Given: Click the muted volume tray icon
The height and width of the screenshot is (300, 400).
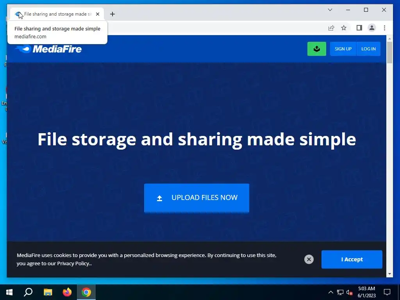Looking at the screenshot, I should [x=349, y=292].
